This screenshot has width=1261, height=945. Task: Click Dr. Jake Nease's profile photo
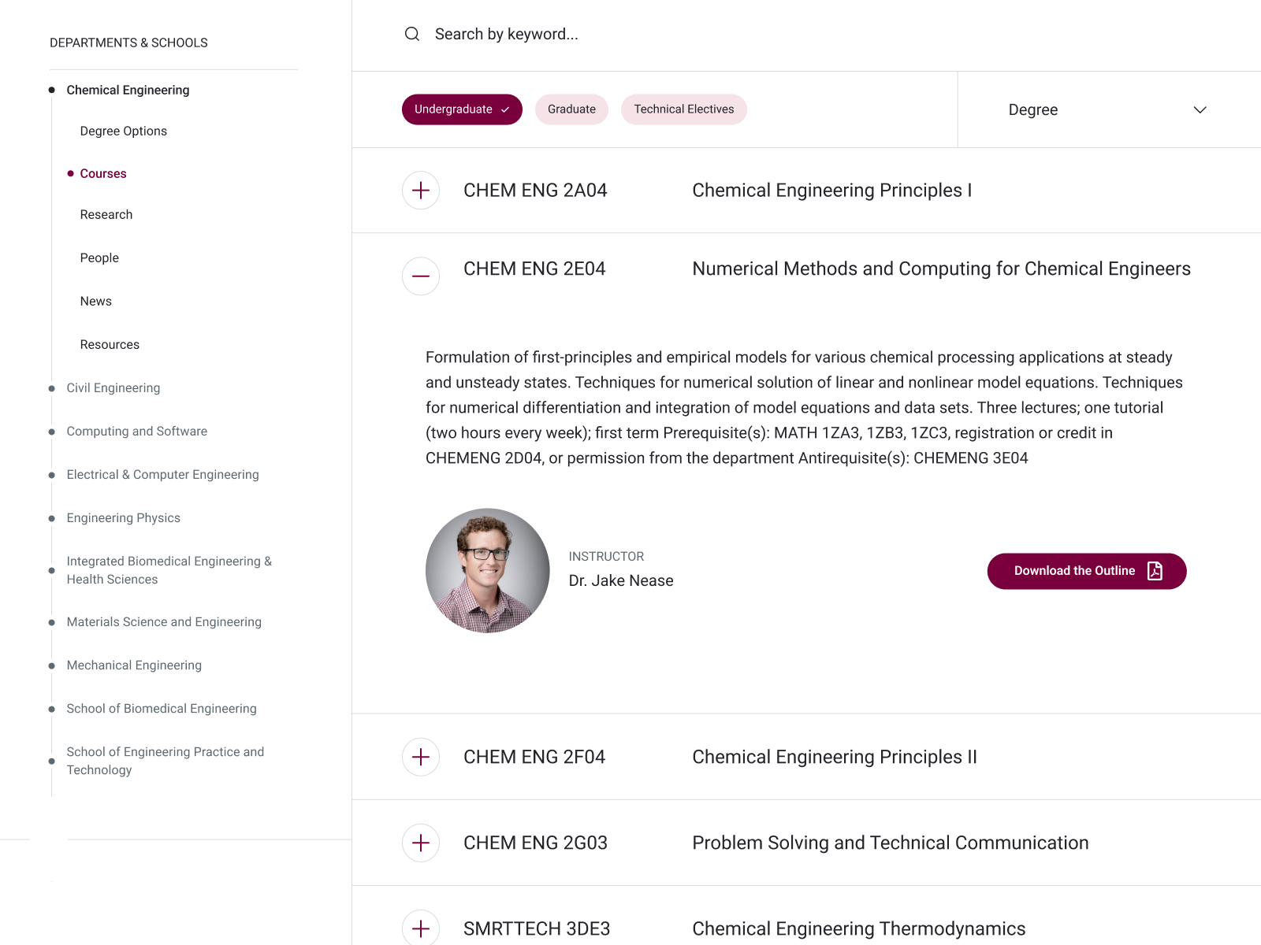tap(487, 570)
